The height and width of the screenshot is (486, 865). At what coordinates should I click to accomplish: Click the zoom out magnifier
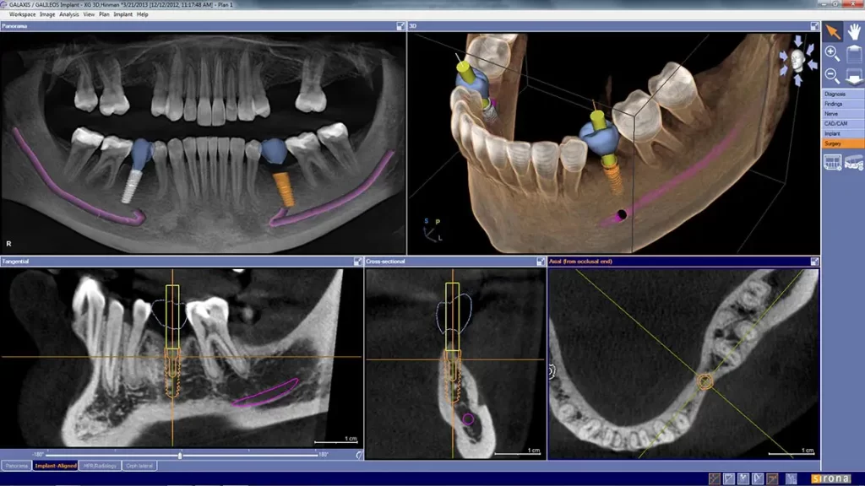832,77
